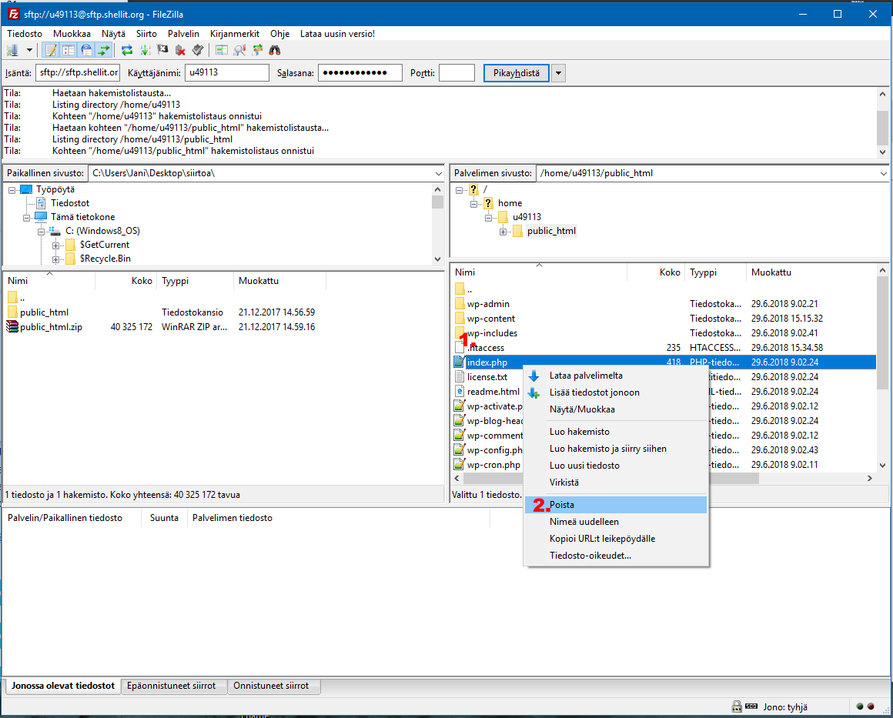Viewport: 893px width, 718px height.
Task: Toggle the local directory tree display
Action: [69, 50]
